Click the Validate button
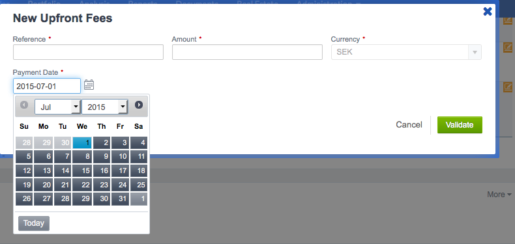 pos(460,125)
